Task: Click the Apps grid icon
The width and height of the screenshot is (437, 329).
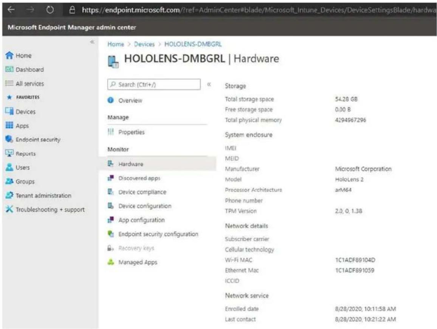Action: coord(9,125)
